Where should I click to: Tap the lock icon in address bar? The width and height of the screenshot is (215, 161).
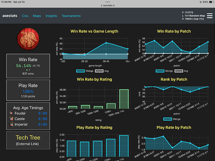tap(102, 6)
